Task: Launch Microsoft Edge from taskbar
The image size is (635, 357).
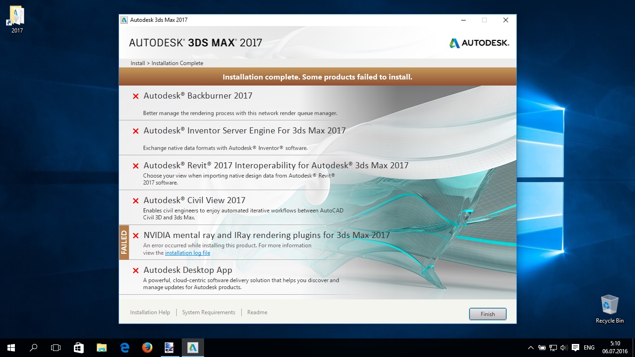Action: [x=124, y=347]
